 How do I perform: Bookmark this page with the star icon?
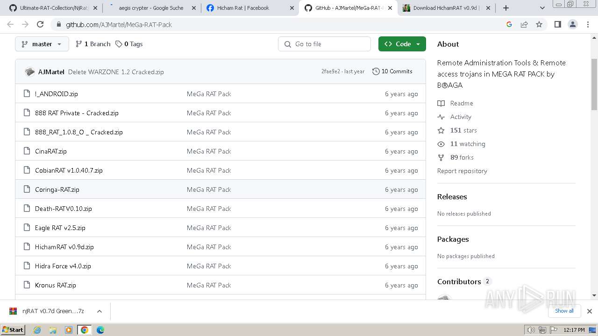pos(539,24)
